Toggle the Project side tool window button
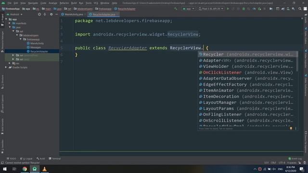The height and width of the screenshot is (173, 308). pos(2,20)
